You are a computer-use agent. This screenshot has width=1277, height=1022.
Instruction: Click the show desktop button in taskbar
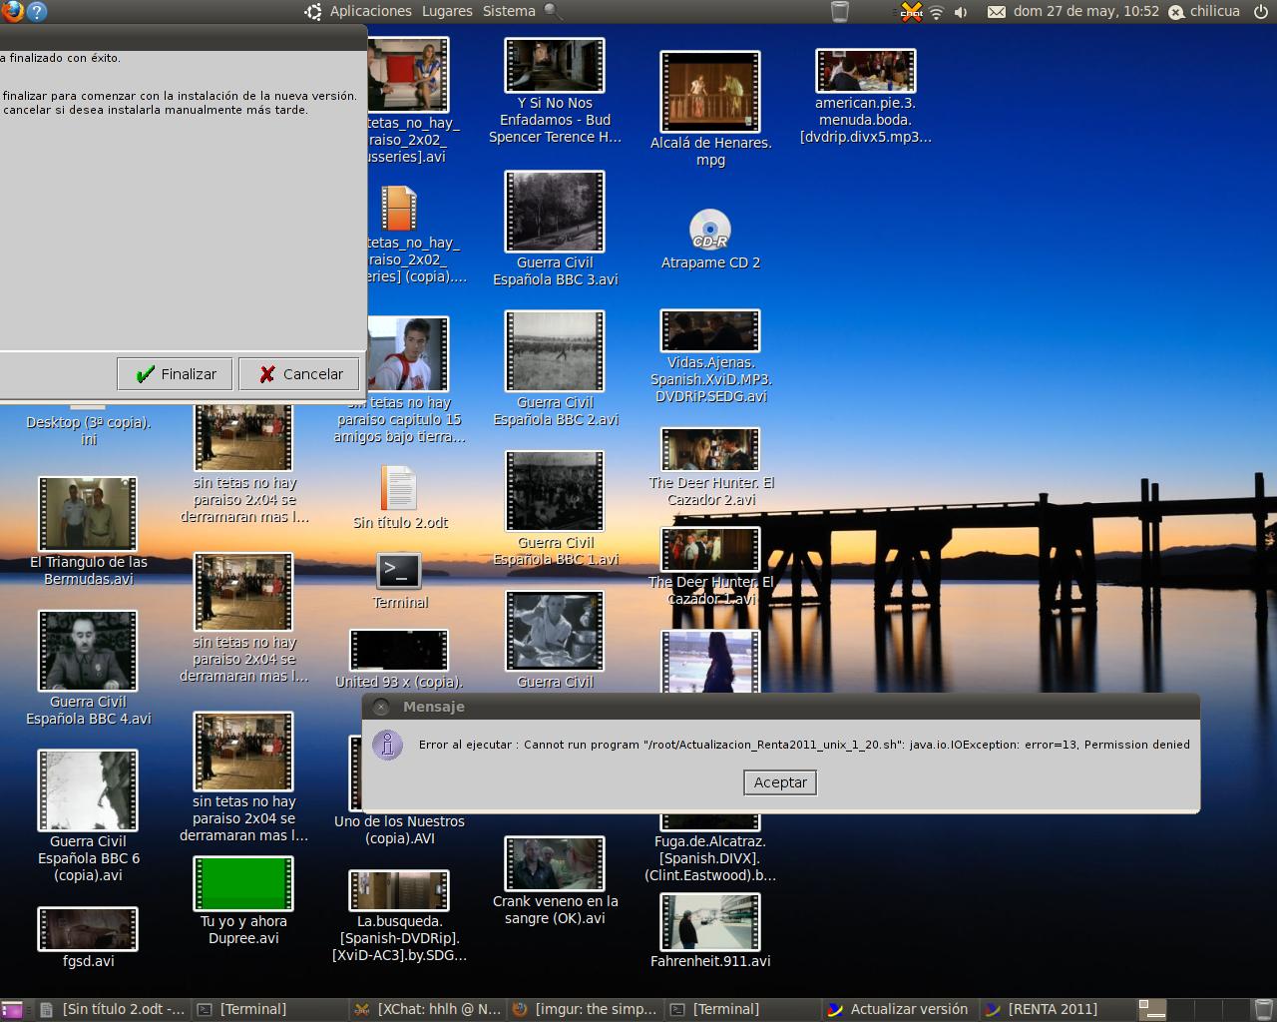coord(13,1009)
